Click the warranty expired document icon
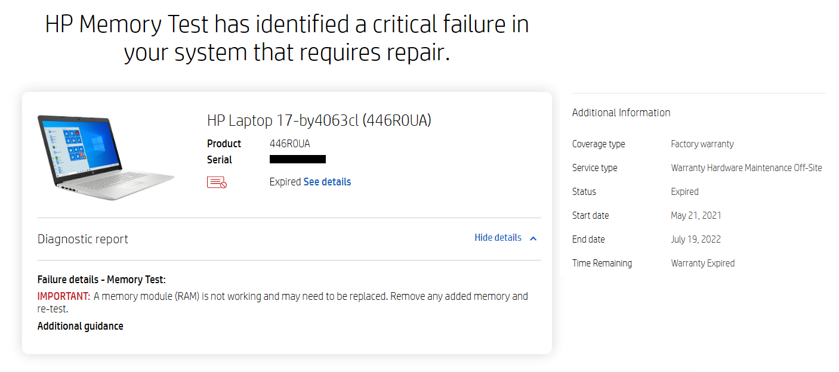This screenshot has width=839, height=372. [217, 181]
